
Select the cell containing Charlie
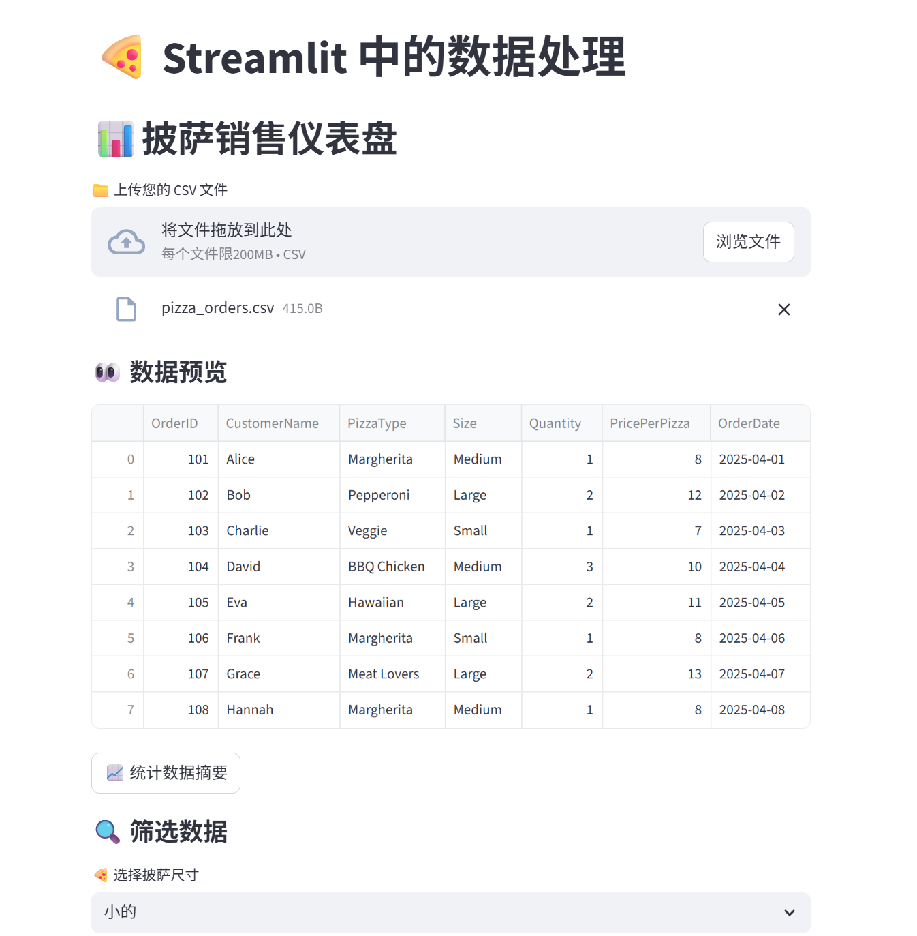(279, 531)
